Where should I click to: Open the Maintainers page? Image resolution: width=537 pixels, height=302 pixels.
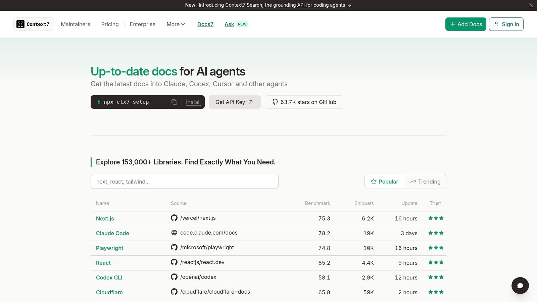coord(76,24)
